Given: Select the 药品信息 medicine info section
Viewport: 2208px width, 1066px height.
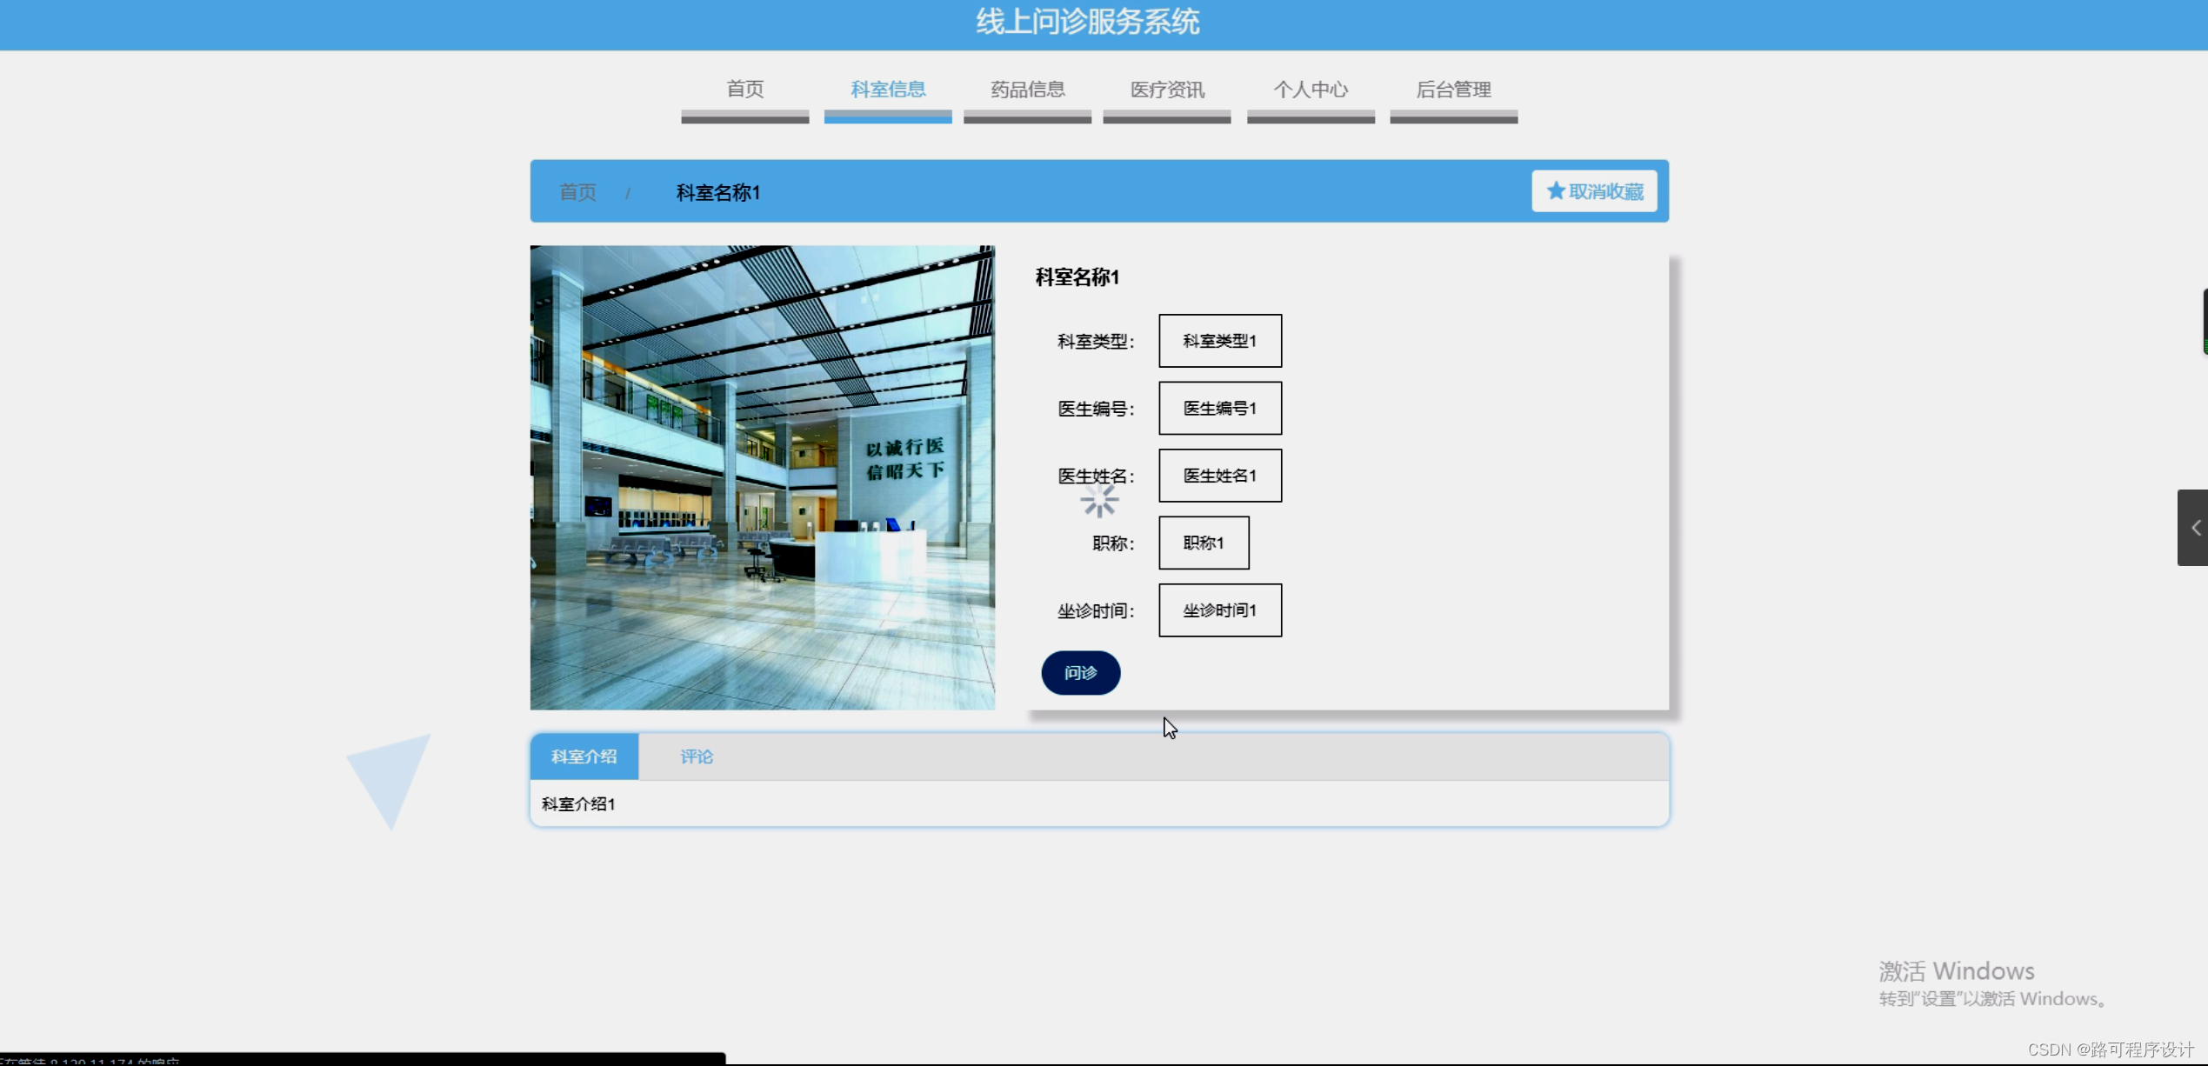Looking at the screenshot, I should 1027,89.
